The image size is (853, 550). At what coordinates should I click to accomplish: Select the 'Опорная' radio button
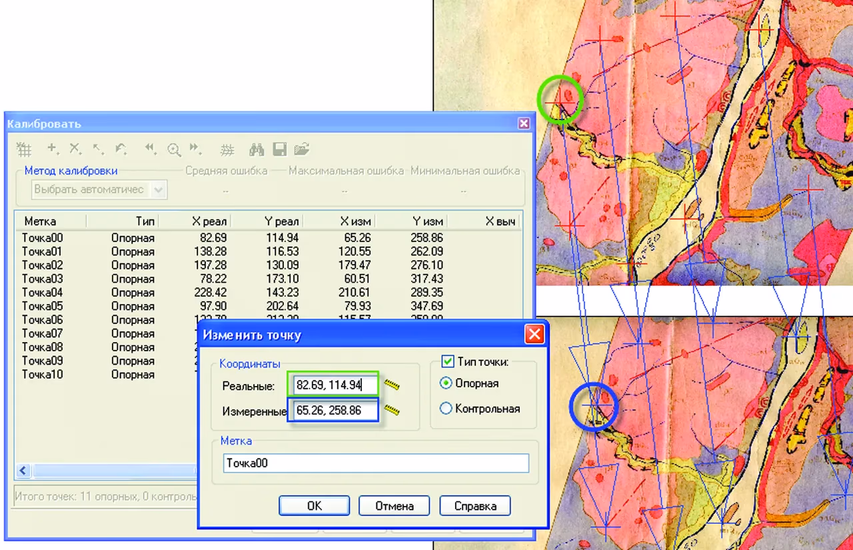click(x=446, y=383)
